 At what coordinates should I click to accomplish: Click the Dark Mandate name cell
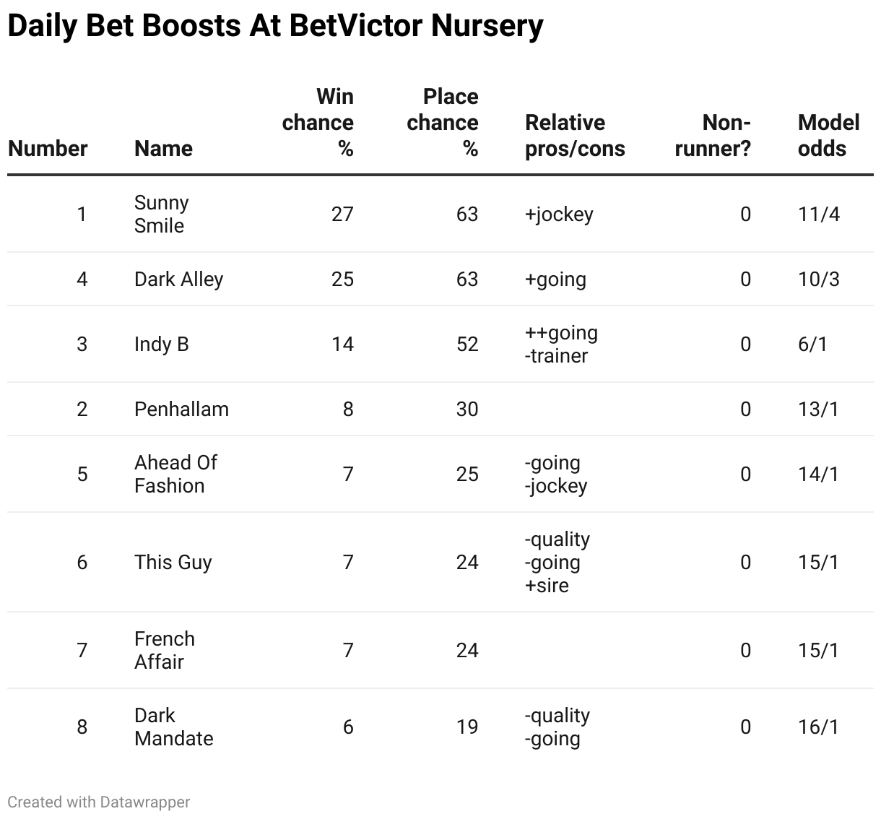point(173,727)
